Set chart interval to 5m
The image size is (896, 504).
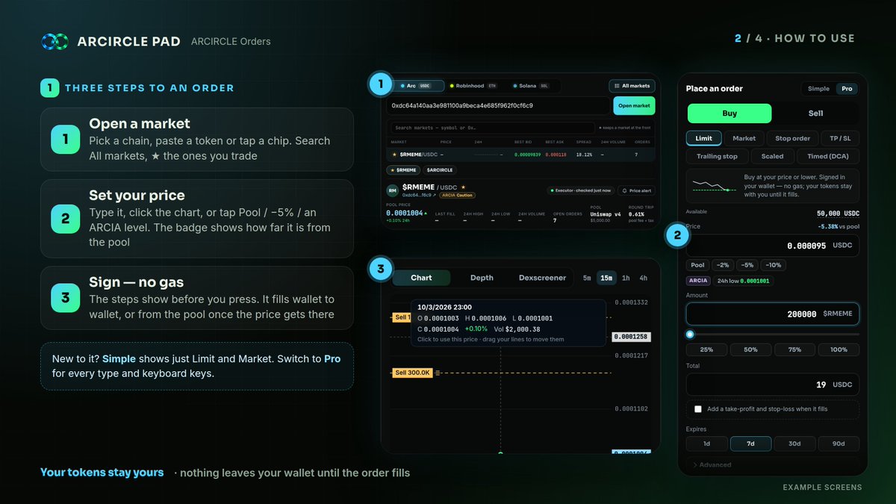point(587,278)
